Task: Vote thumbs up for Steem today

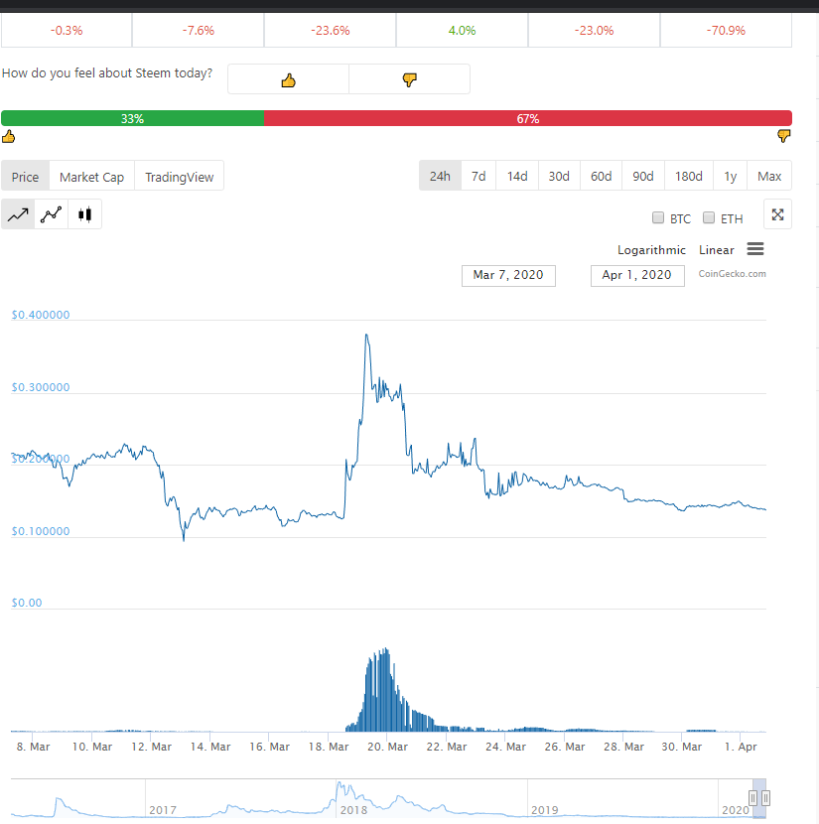Action: coord(289,79)
